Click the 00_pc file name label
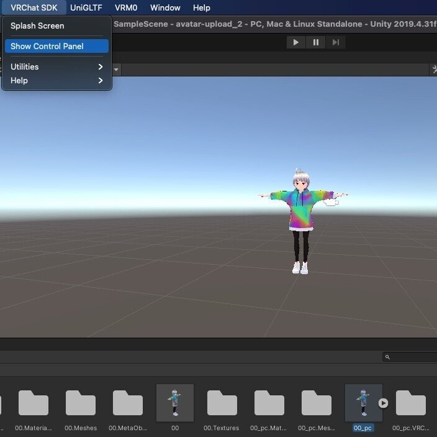 [363, 428]
